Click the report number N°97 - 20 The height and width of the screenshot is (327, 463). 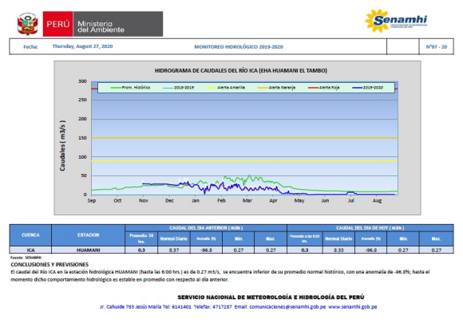tap(437, 46)
